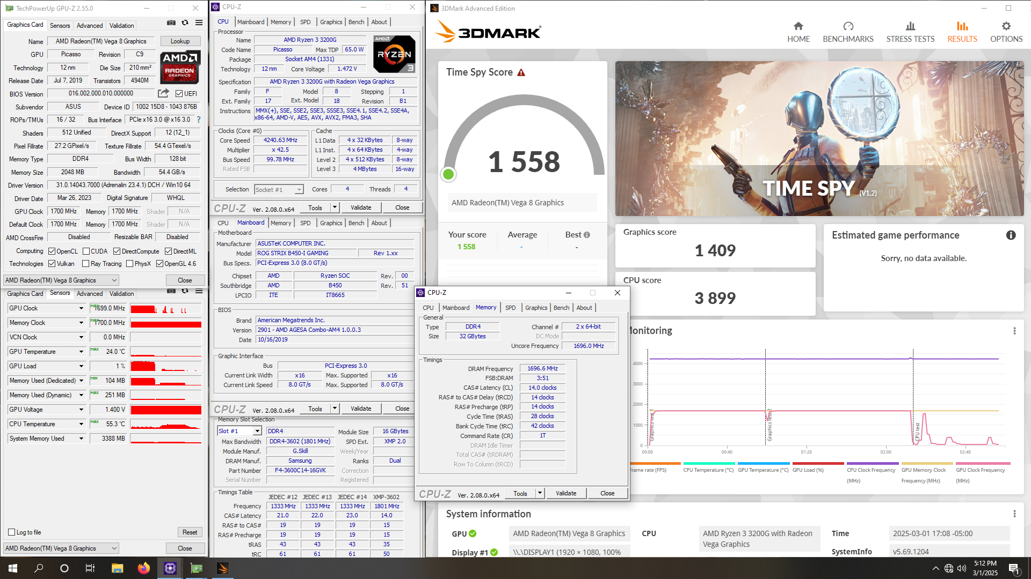Open 3DMark BENCHMARKS section
Image resolution: width=1031 pixels, height=579 pixels.
pyautogui.click(x=848, y=32)
